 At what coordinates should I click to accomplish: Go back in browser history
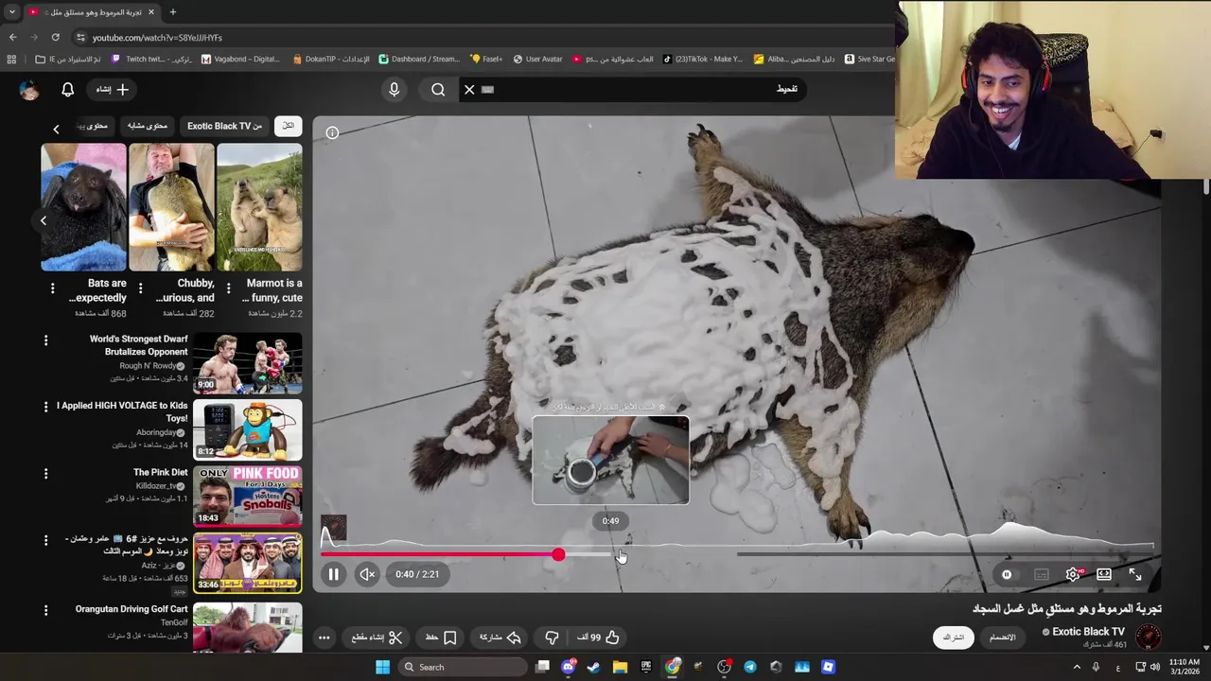pyautogui.click(x=12, y=37)
